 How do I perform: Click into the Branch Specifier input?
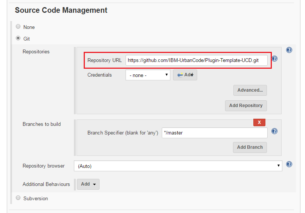[x=214, y=133]
